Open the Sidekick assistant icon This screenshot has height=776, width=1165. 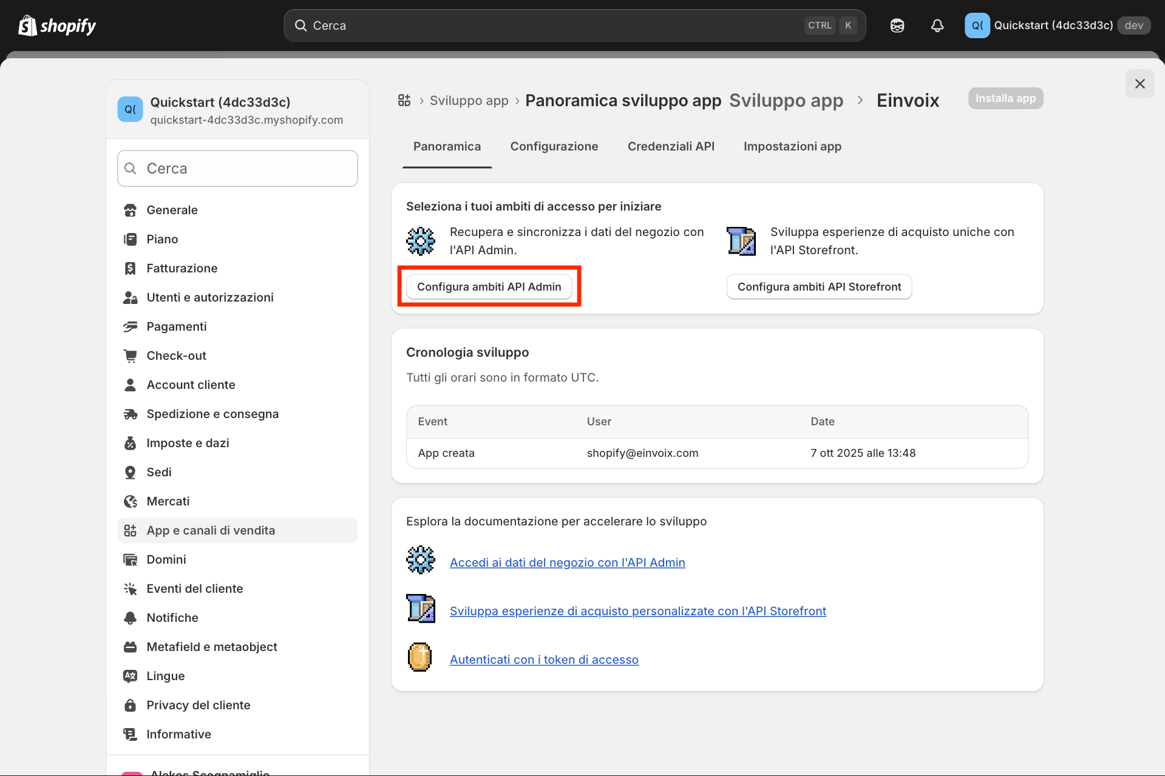(897, 25)
